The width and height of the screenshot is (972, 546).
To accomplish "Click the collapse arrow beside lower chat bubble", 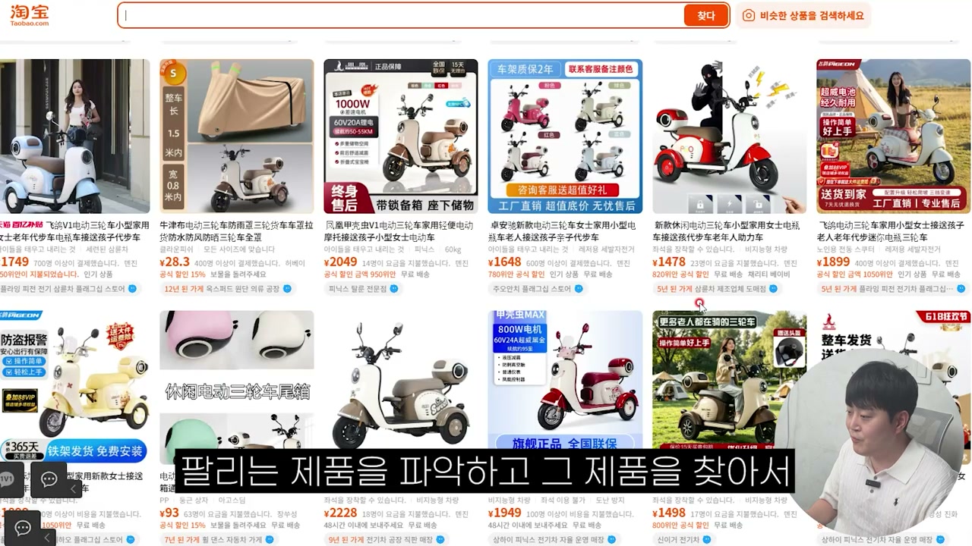I will pyautogui.click(x=47, y=537).
